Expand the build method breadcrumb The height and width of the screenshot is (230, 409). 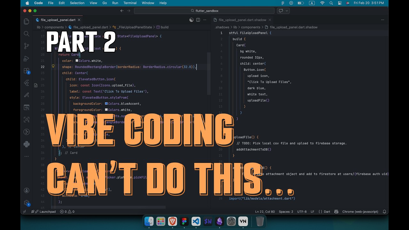pyautogui.click(x=162, y=27)
